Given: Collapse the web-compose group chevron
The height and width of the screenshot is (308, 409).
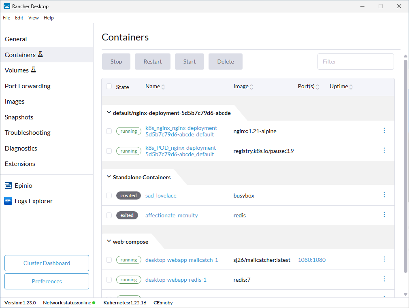Looking at the screenshot, I should (109, 241).
